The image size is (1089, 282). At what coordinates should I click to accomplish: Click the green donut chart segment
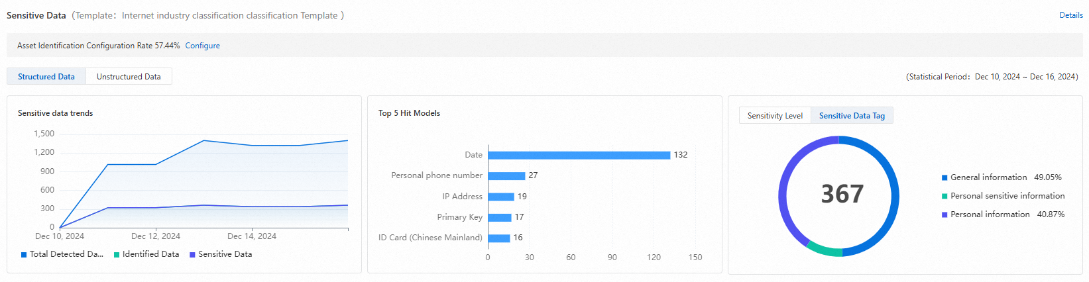click(825, 250)
